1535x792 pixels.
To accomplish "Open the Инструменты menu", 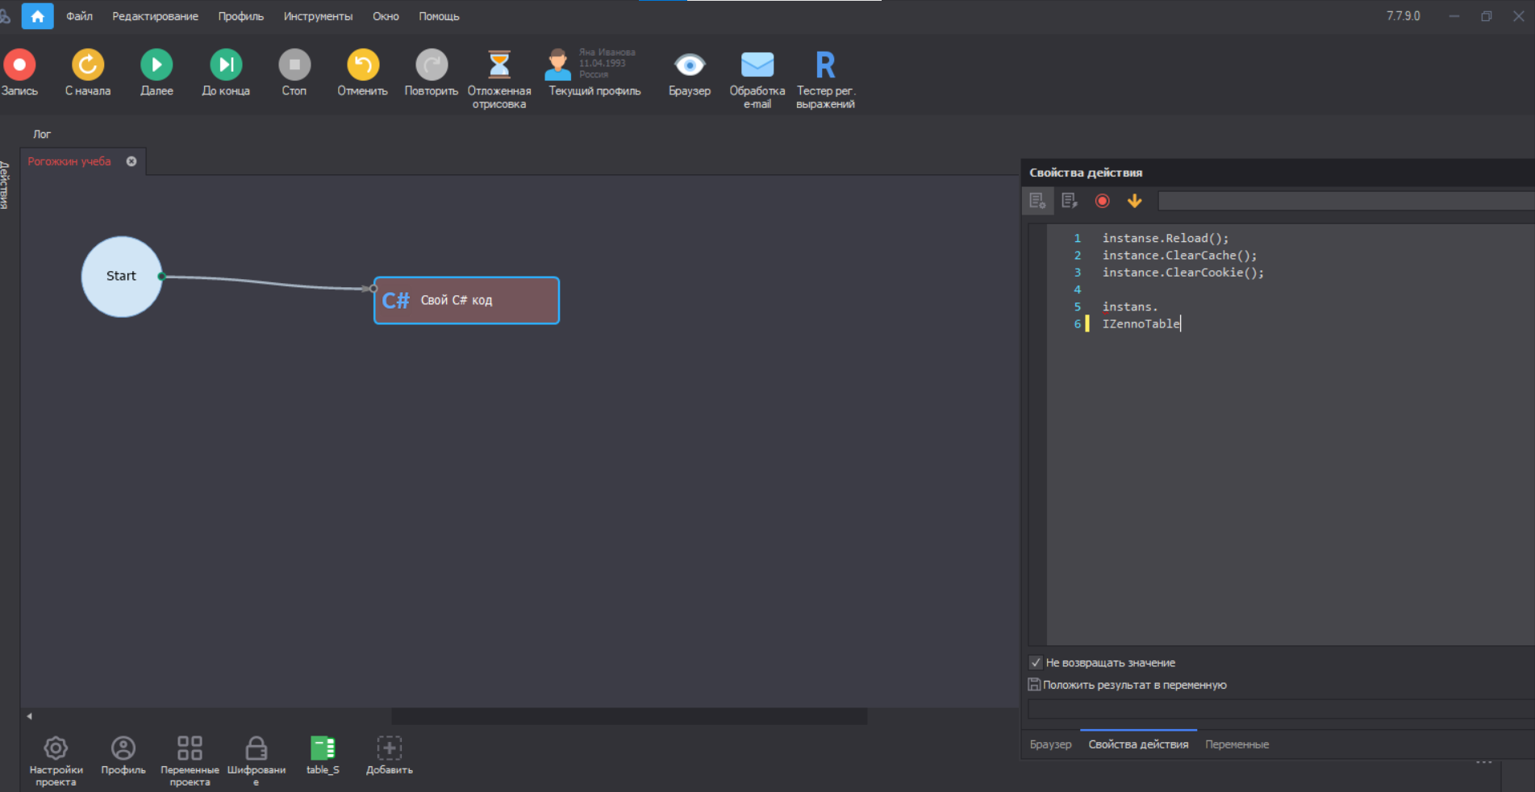I will (x=318, y=16).
